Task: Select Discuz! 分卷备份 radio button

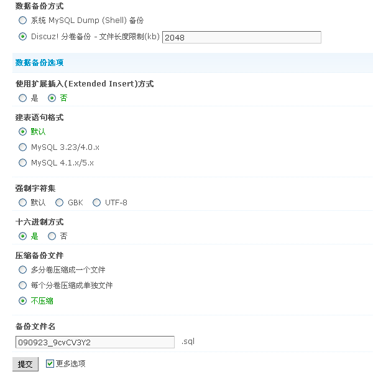Action: pyautogui.click(x=23, y=37)
